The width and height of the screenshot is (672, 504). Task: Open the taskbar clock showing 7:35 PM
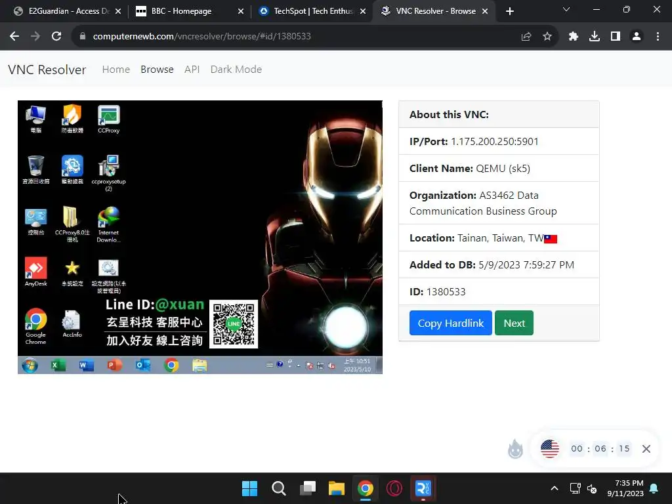click(625, 488)
